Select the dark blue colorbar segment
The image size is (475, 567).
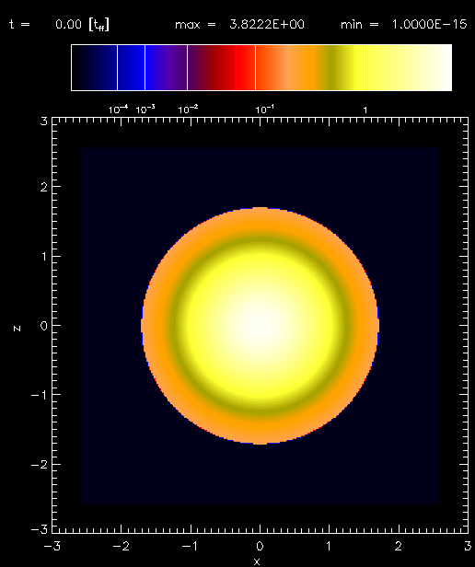pos(131,67)
